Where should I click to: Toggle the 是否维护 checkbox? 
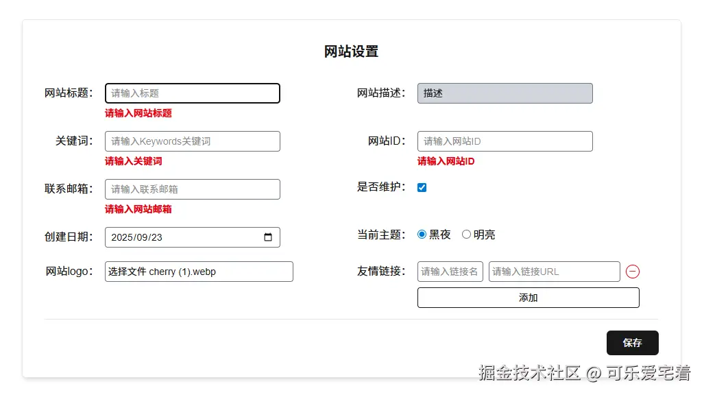(422, 187)
